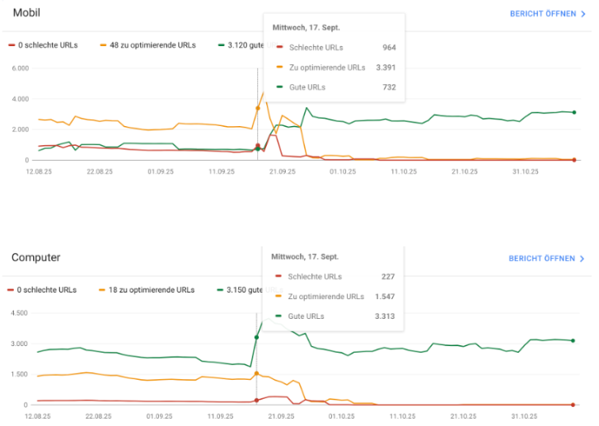Screen dimensions: 599x426
Task: Toggle Mobil '0 schlechte URLs' legend series
Action: (47, 44)
